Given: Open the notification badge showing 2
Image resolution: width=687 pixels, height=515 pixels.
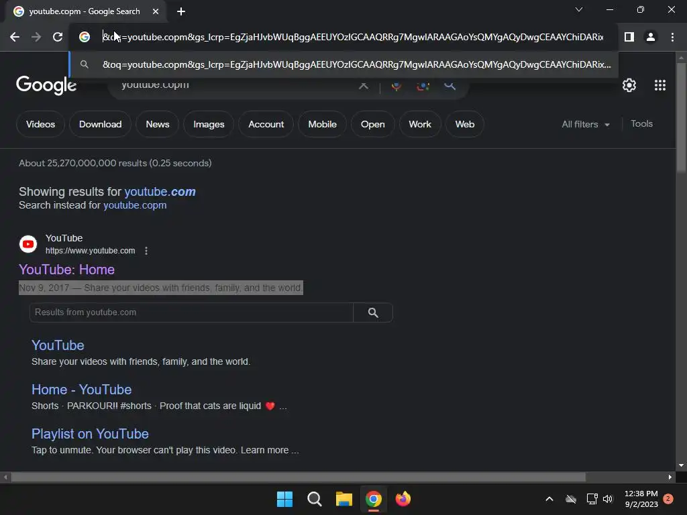Looking at the screenshot, I should pyautogui.click(x=668, y=499).
